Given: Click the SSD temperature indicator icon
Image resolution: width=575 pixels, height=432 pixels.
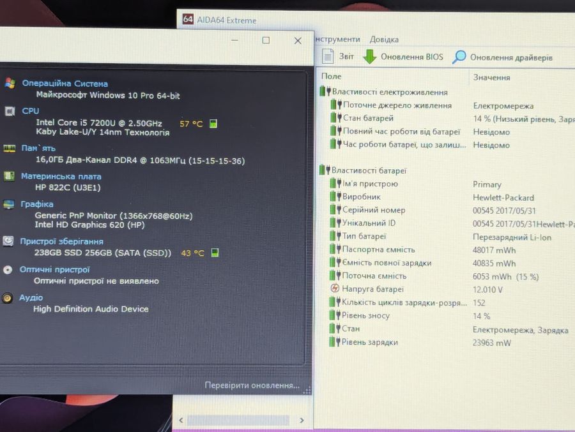Looking at the screenshot, I should coord(215,253).
